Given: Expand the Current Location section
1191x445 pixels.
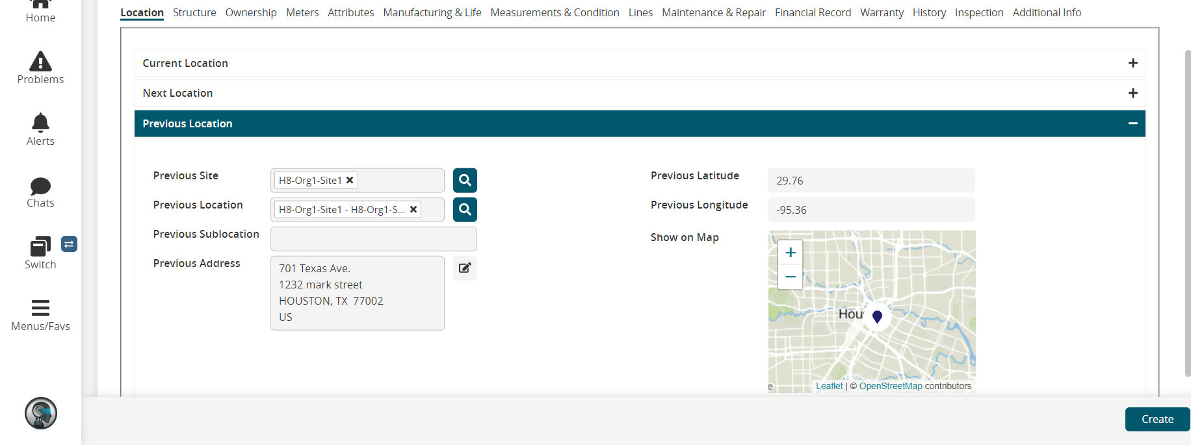Looking at the screenshot, I should [x=1133, y=63].
